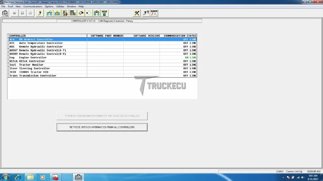This screenshot has width=323, height=181.
Task: Click the 03:01:08 AM status bar time
Action: coord(314,171)
